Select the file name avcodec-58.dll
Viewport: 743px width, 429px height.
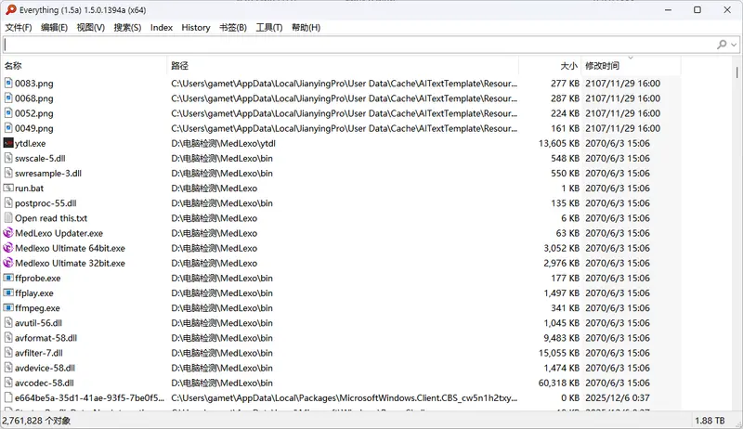coord(45,383)
